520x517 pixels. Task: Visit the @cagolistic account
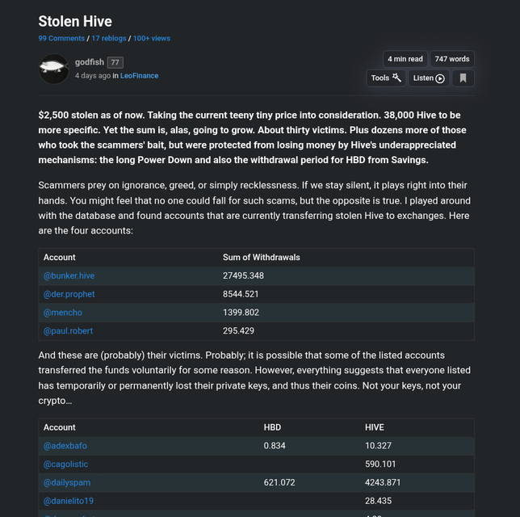tap(65, 464)
